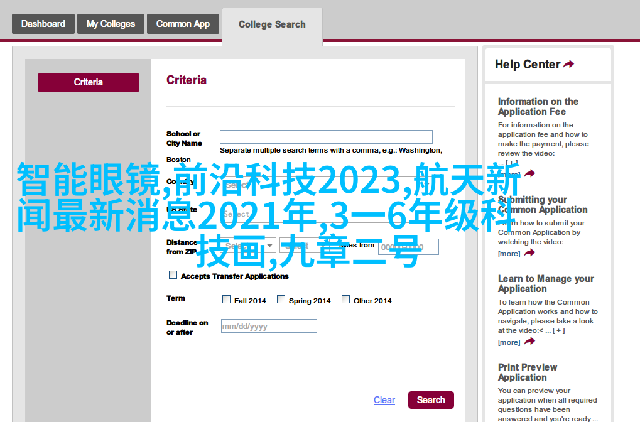Open [more] link under Submitting your Common Application
The height and width of the screenshot is (422, 640).
click(x=509, y=254)
